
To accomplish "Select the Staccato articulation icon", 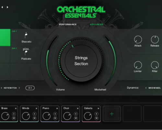I will point(26,35).
